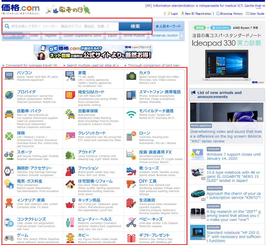This screenshot has height=245, width=267.
Task: Open Search multiple used car sites link
Action: click(x=94, y=65)
